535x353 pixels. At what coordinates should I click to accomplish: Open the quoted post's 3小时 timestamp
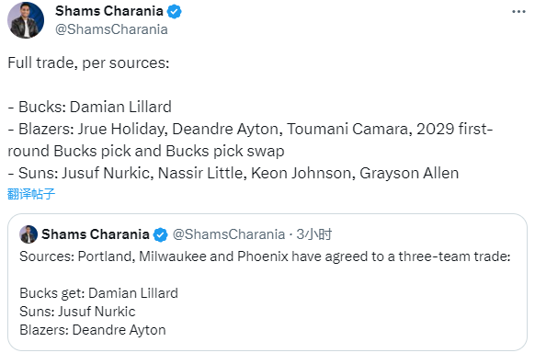tap(313, 234)
